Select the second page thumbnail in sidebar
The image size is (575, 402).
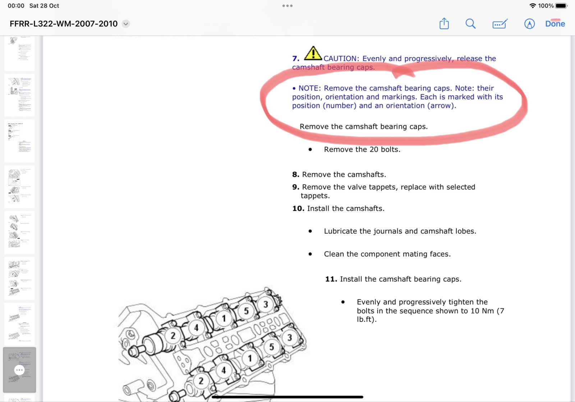[x=19, y=95]
